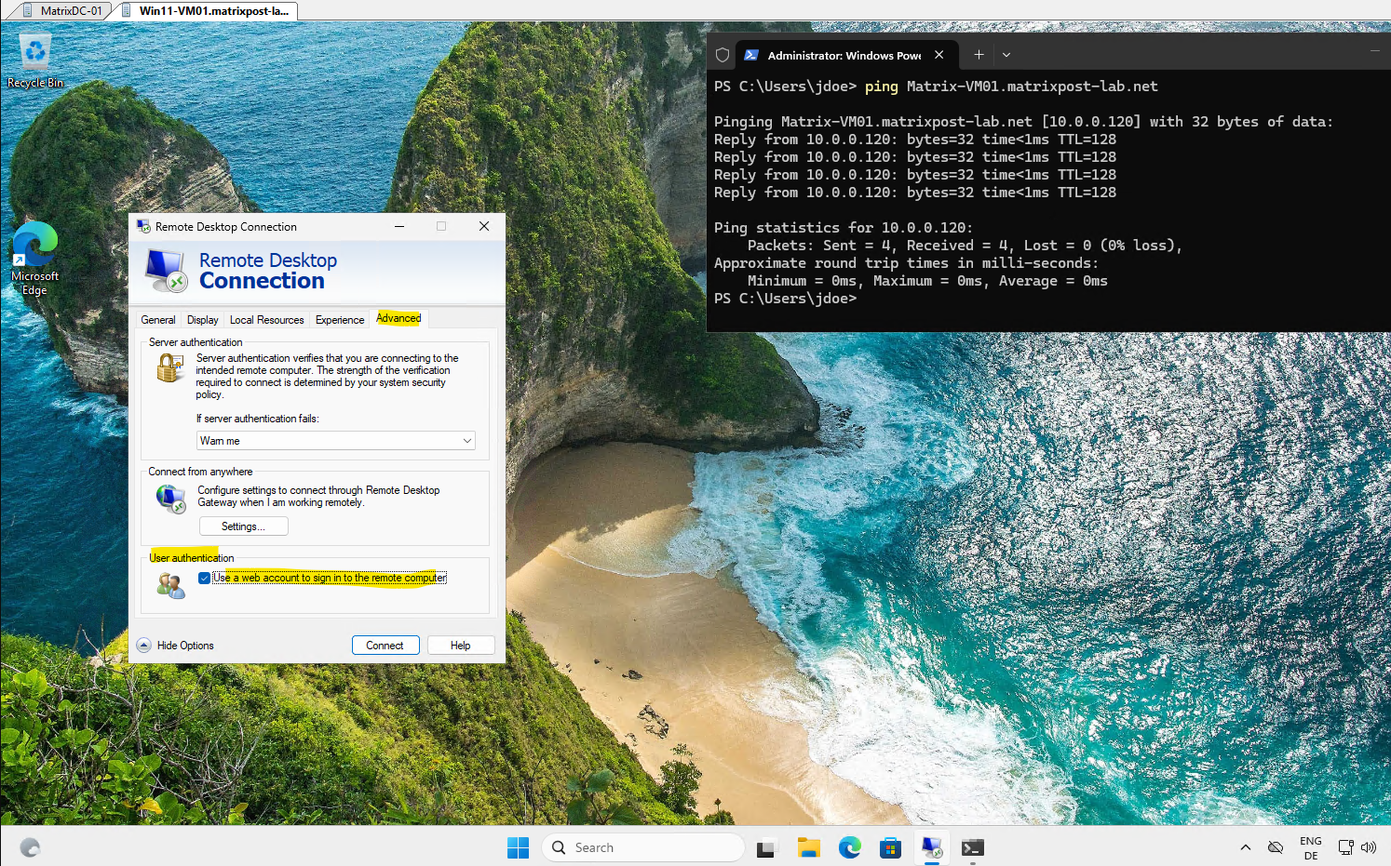Screen dimensions: 1391x866
Task: Launch Microsoft Edge from desktop shortcut
Action: coord(34,259)
